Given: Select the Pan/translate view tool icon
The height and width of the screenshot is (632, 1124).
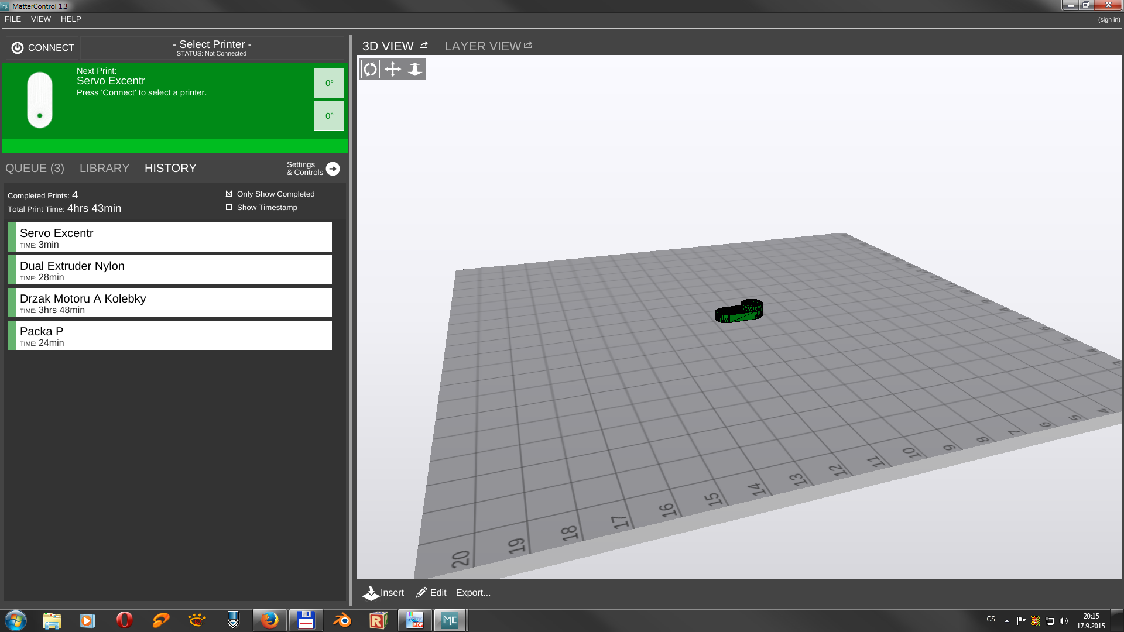Looking at the screenshot, I should click(392, 69).
